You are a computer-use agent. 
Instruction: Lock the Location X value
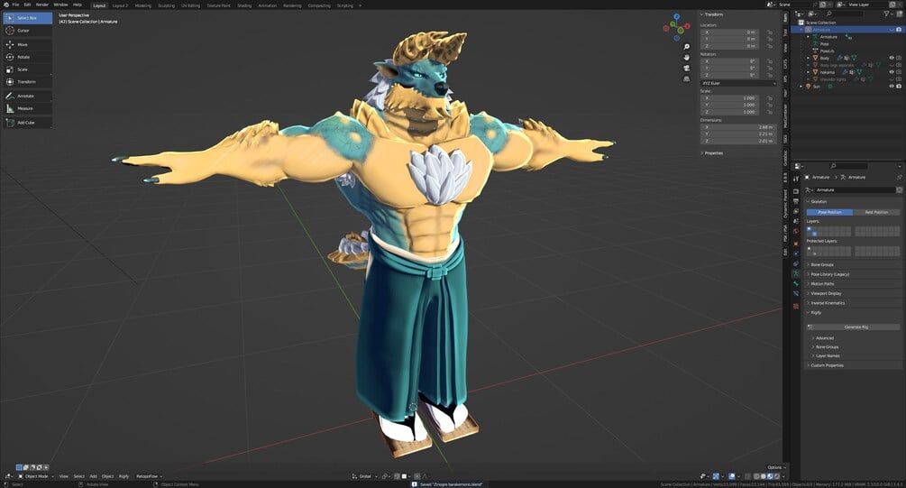click(770, 32)
